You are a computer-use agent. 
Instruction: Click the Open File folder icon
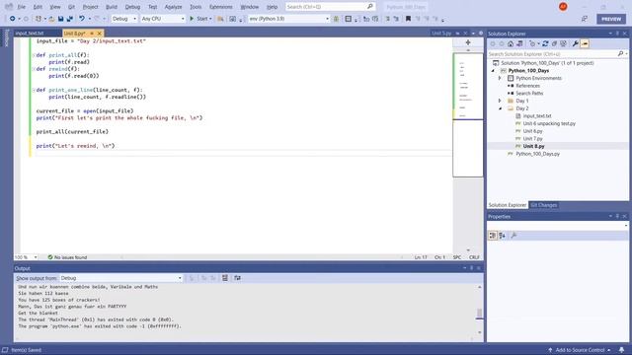(x=51, y=19)
